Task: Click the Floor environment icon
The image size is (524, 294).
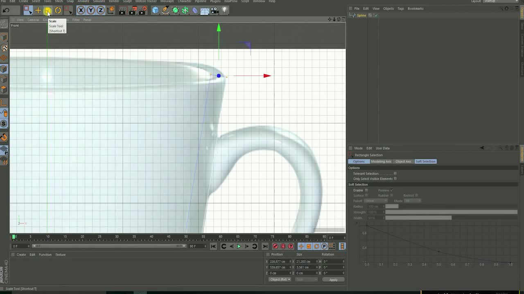Action: click(205, 10)
